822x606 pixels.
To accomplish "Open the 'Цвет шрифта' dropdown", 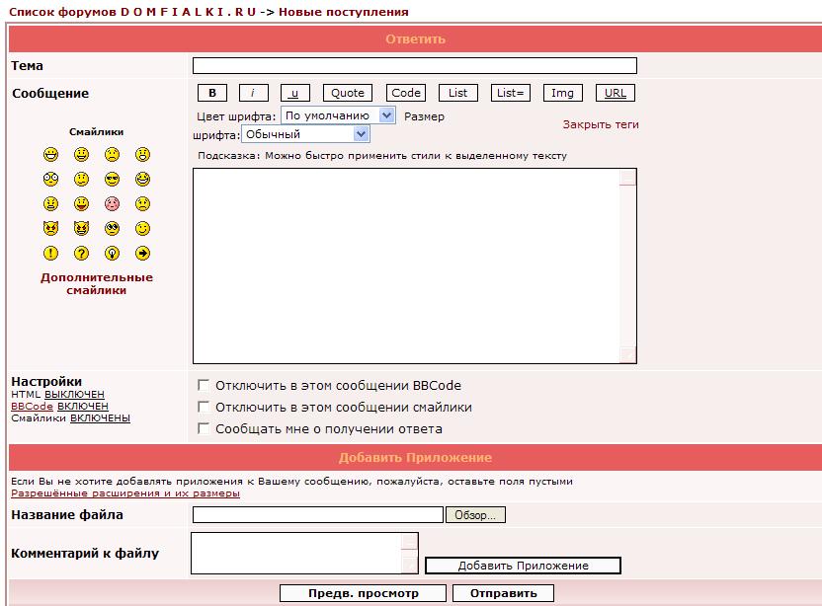I will pyautogui.click(x=338, y=115).
